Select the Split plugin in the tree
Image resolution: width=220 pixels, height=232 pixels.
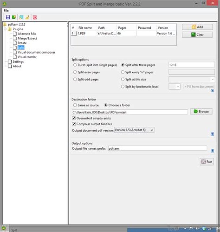[x=21, y=47]
